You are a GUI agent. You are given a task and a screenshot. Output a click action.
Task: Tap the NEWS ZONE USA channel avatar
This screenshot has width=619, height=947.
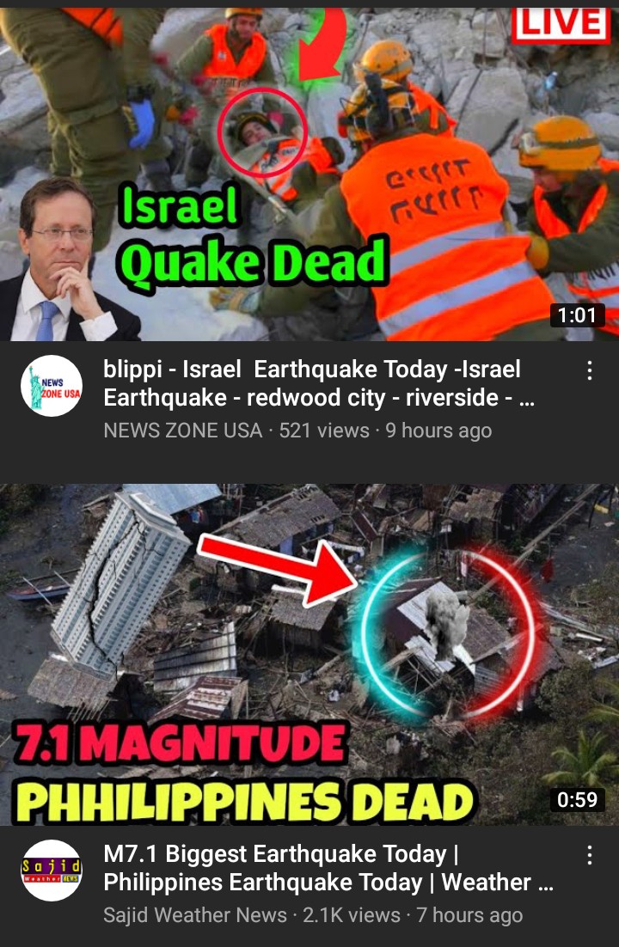tap(52, 385)
